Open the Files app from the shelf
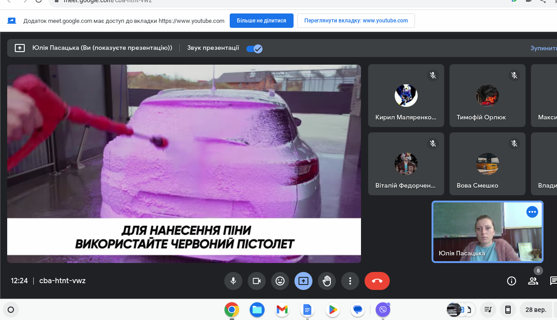The image size is (557, 320). pyautogui.click(x=257, y=310)
